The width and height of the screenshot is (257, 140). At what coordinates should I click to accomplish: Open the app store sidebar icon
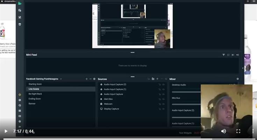pos(20,24)
